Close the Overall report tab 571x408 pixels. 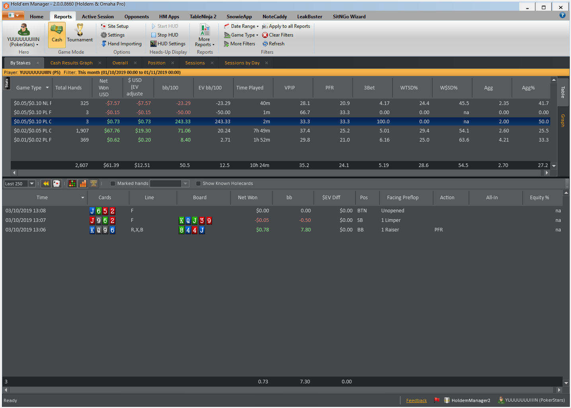(x=135, y=63)
